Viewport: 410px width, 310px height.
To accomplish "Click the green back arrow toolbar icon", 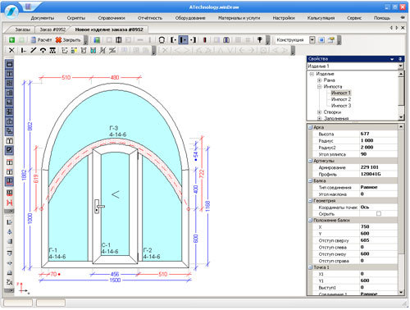I will point(11,40).
